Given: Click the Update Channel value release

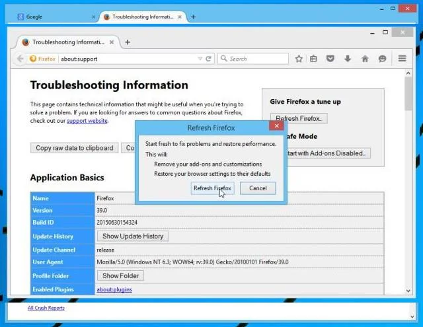Looking at the screenshot, I should pos(106,250).
